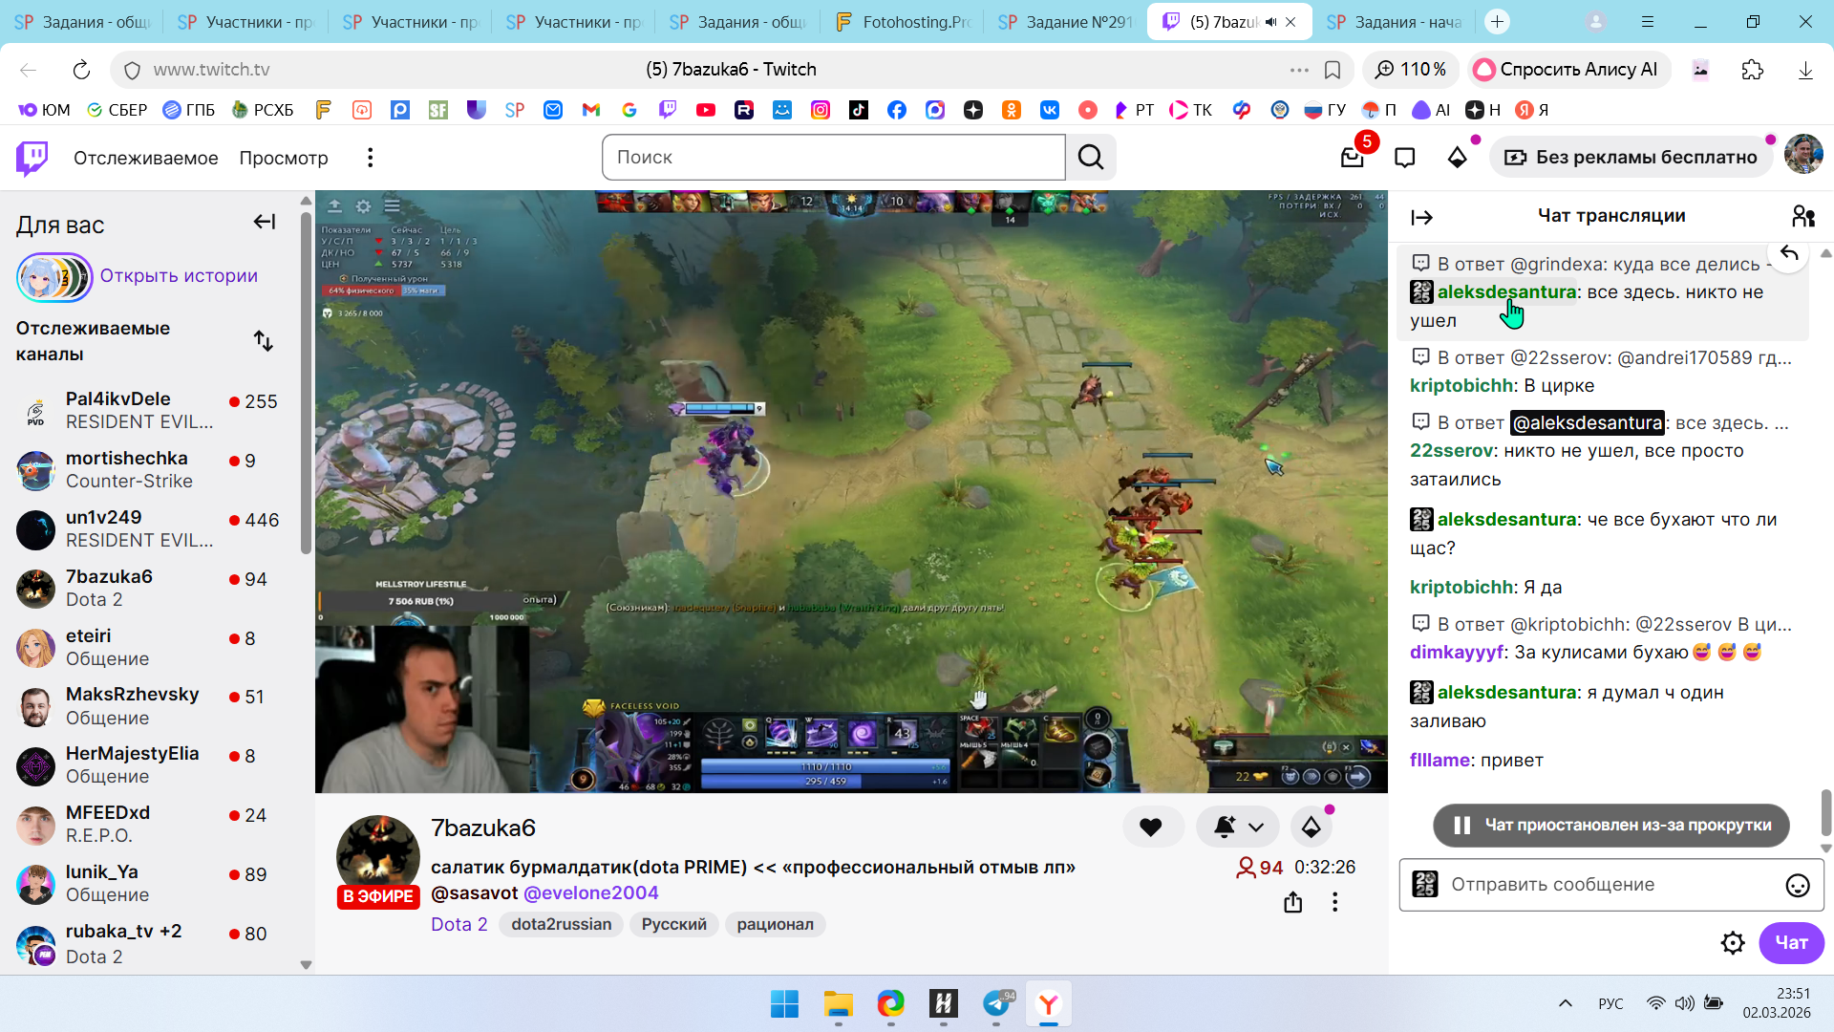Click the chat paused due to scroll bar
Image resolution: width=1834 pixels, height=1032 pixels.
(1611, 826)
